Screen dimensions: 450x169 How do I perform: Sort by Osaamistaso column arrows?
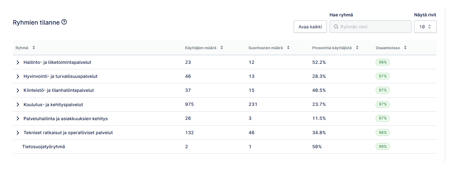coord(405,48)
